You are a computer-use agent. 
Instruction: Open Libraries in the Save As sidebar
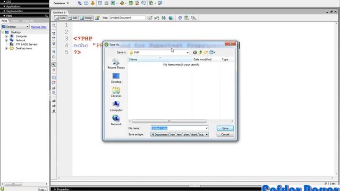coord(116,92)
